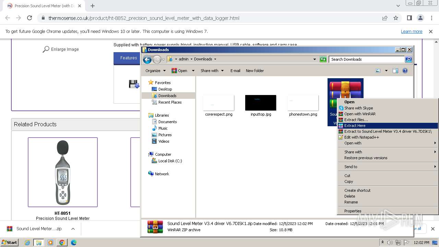Expand the Open button dropdown arrow

pos(193,71)
